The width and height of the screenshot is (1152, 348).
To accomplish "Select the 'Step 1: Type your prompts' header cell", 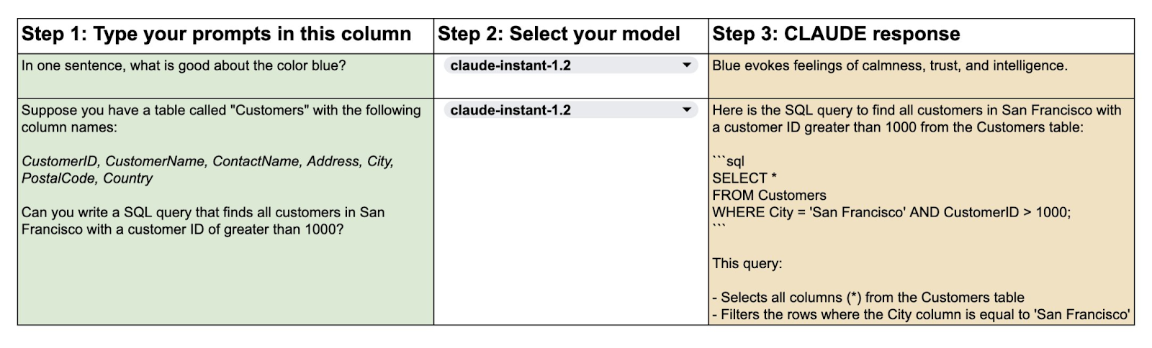I will pyautogui.click(x=225, y=35).
